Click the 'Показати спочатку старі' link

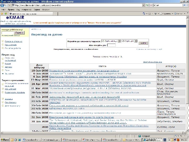tap(149, 49)
